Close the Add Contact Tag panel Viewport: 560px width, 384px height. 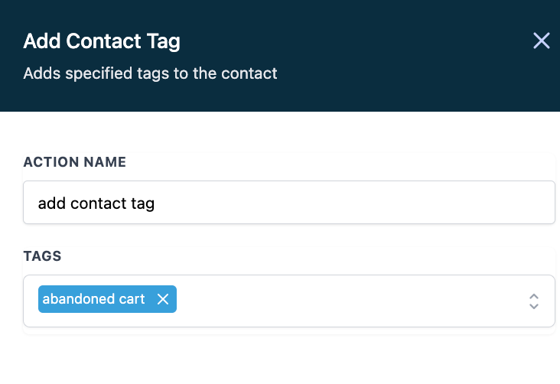coord(542,41)
